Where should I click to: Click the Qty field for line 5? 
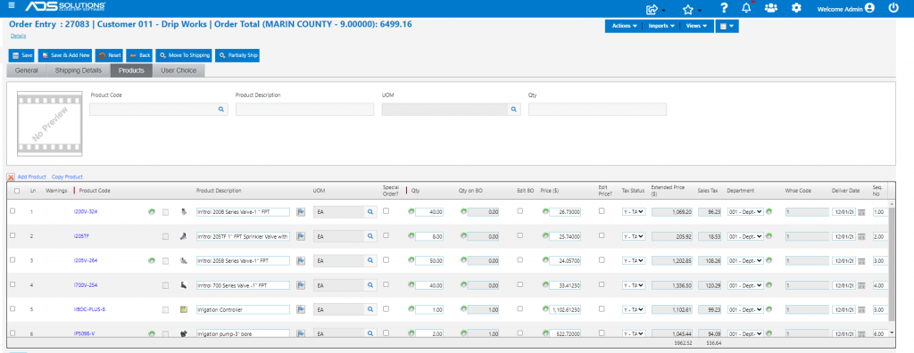429,310
